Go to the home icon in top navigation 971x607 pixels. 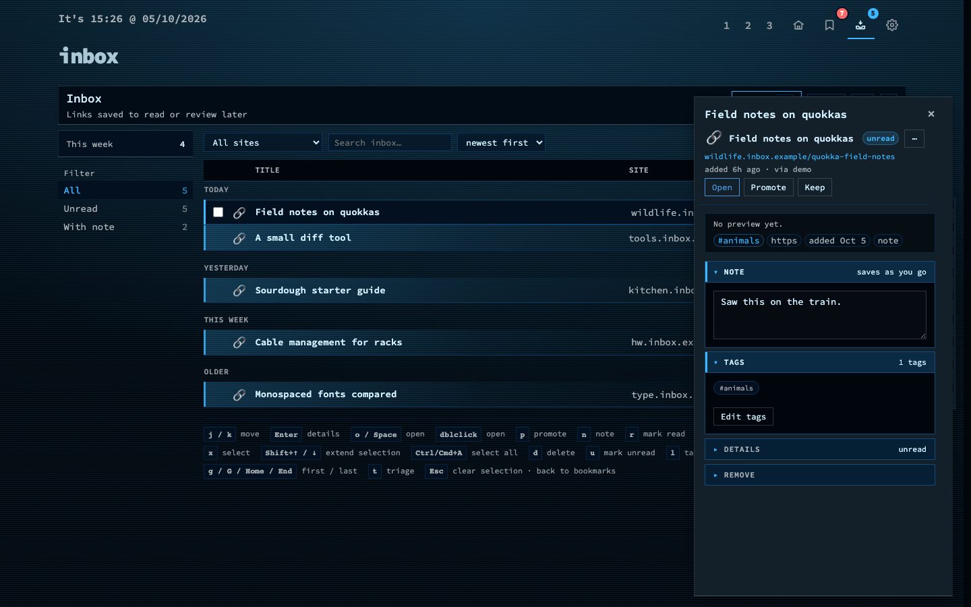pyautogui.click(x=798, y=26)
